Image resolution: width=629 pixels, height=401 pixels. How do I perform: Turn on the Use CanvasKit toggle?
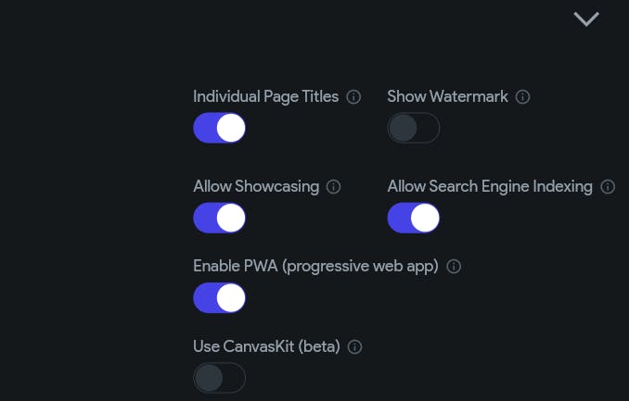pos(219,378)
